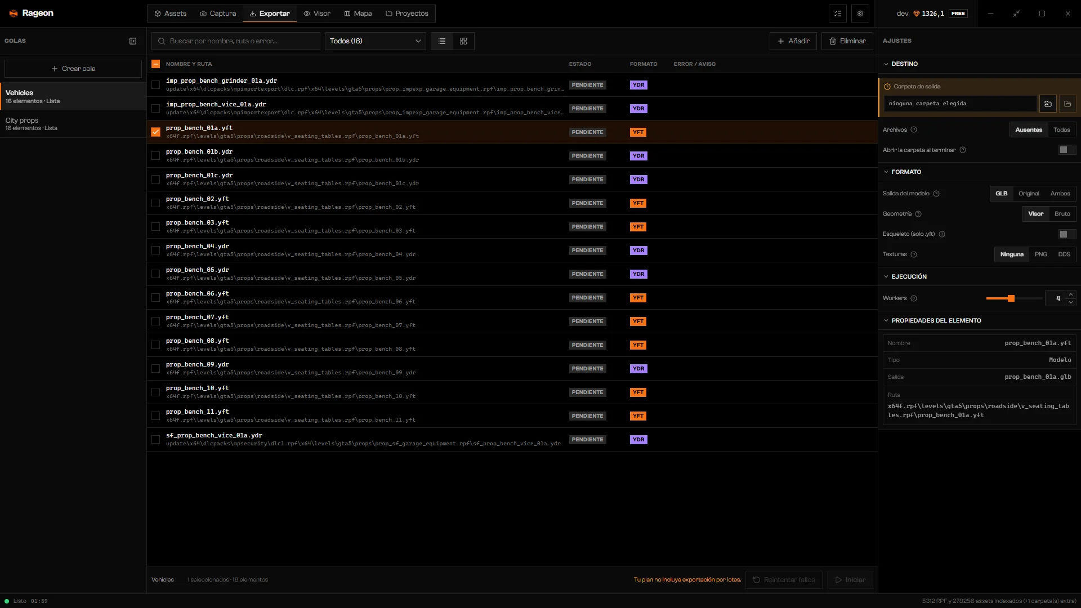Show help for Abrir la carpeta al terminar
The height and width of the screenshot is (608, 1081).
(x=963, y=150)
